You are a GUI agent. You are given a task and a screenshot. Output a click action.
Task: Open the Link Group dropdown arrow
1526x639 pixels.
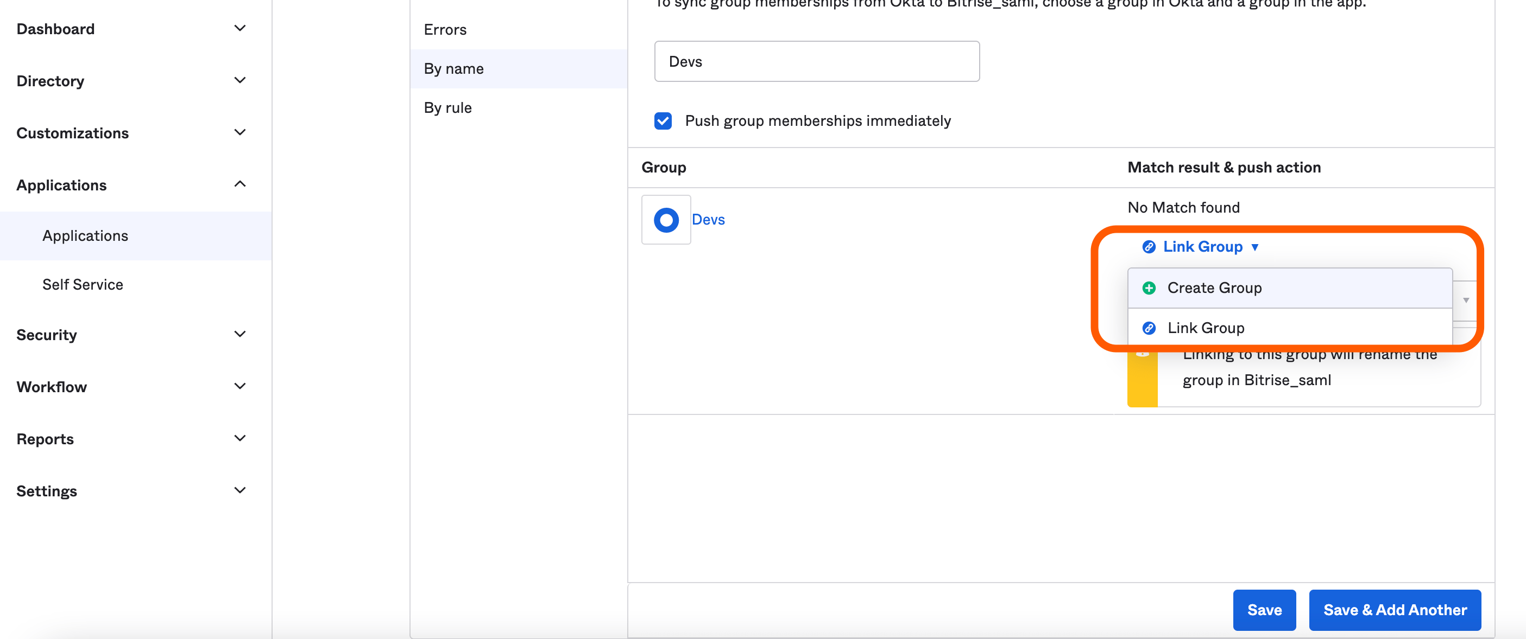[x=1254, y=247]
